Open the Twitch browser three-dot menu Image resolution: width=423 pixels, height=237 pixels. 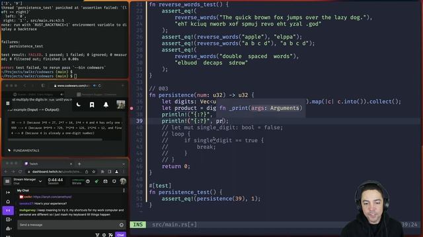click(124, 171)
